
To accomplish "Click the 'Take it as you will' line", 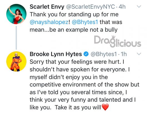I will [78, 107].
